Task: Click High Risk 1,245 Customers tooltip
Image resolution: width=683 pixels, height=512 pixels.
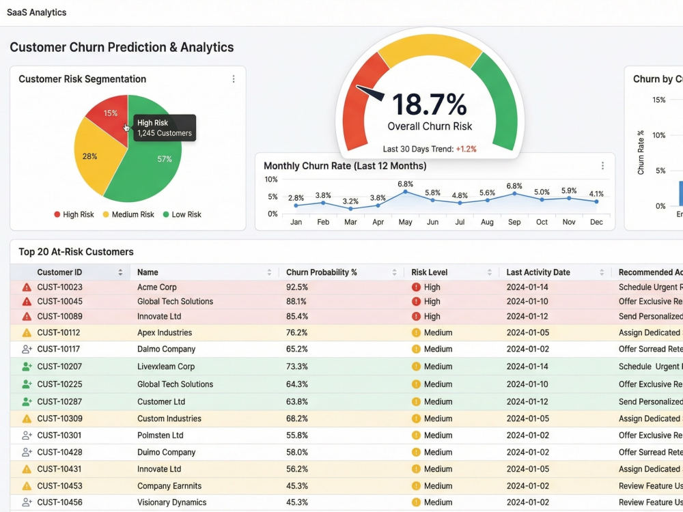Action: point(164,128)
